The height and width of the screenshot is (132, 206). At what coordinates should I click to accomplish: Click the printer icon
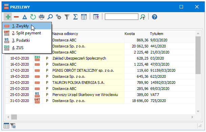pyautogui.click(x=42, y=17)
